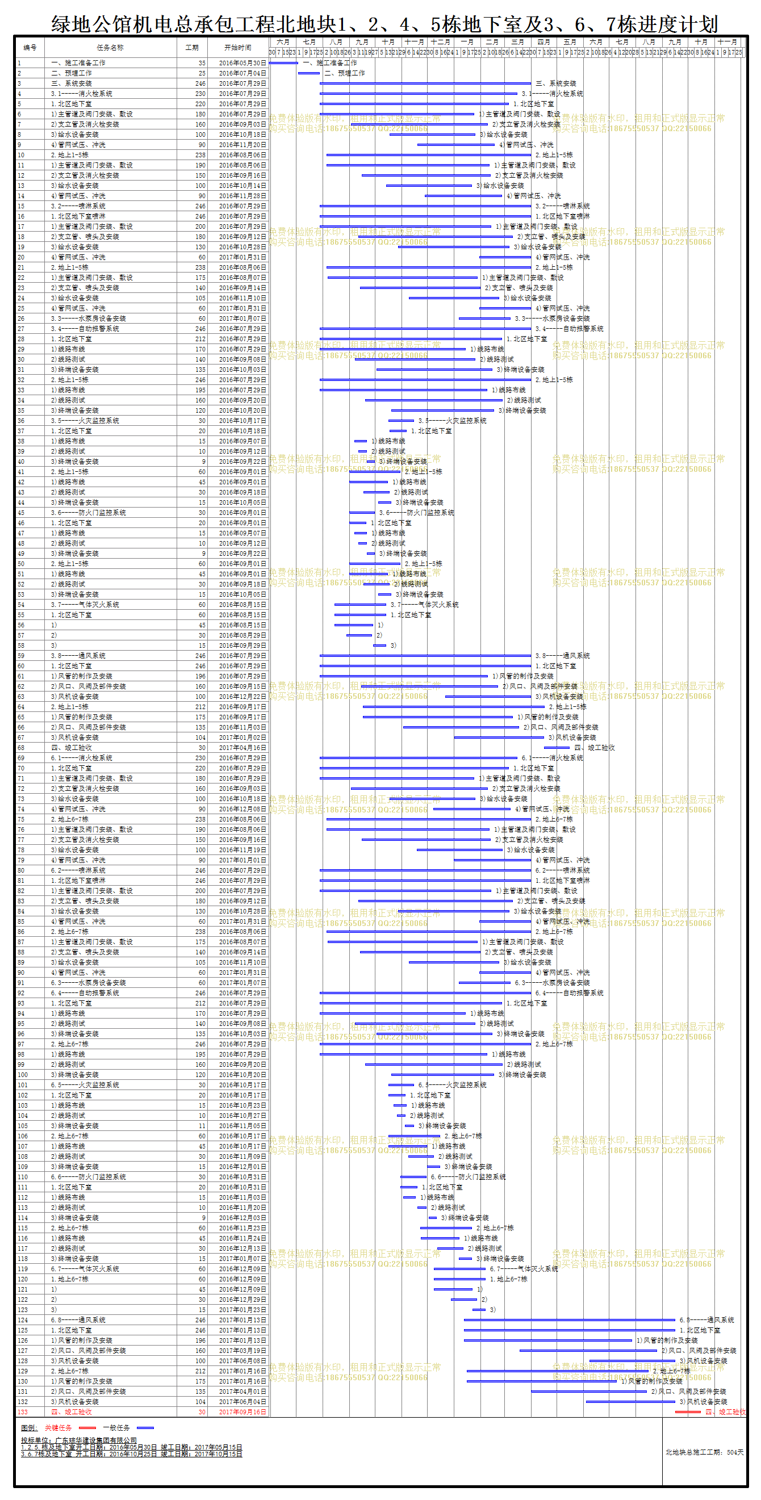
Task: Click row number 60 in 编号 column
Action: pos(21,666)
